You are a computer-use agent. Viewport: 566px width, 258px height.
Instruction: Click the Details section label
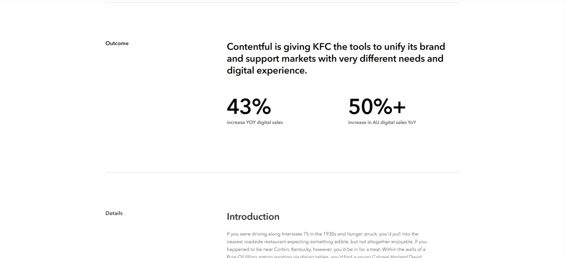[x=114, y=213]
